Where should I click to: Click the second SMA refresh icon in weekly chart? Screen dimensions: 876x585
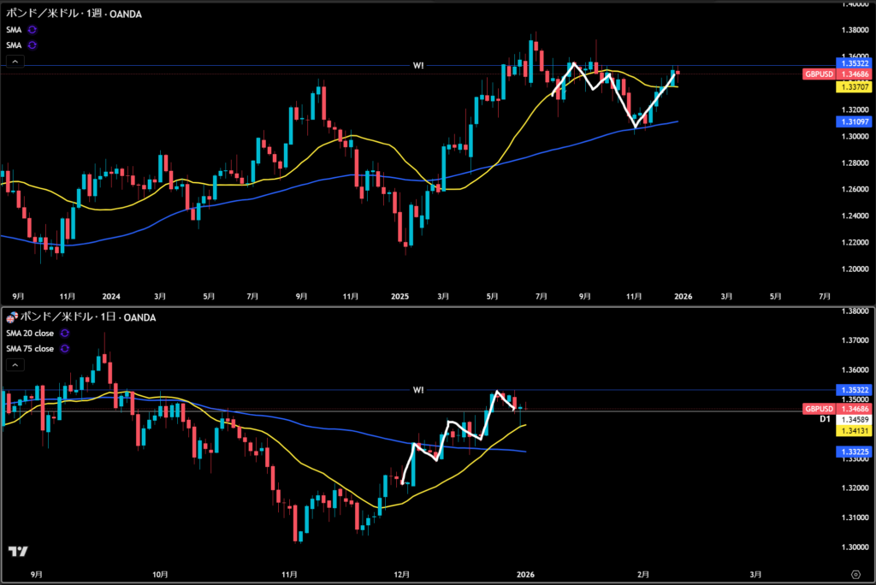[33, 44]
